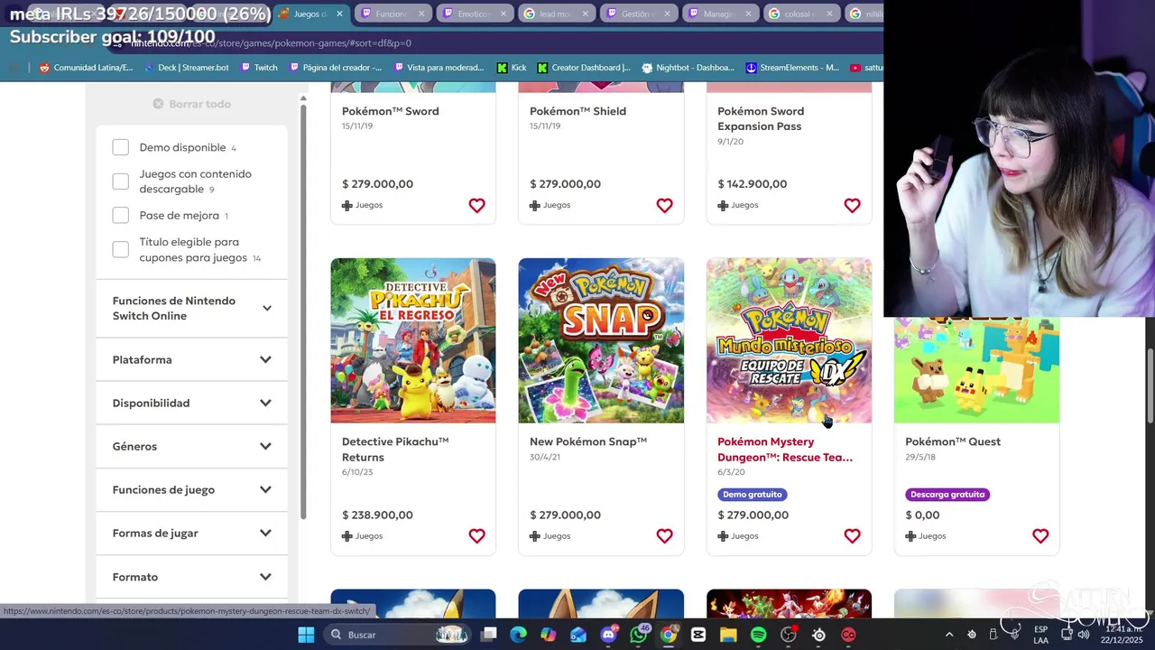Screen dimensions: 1155x650
Task: Open the Copilot taskbar icon
Action: coord(548,635)
